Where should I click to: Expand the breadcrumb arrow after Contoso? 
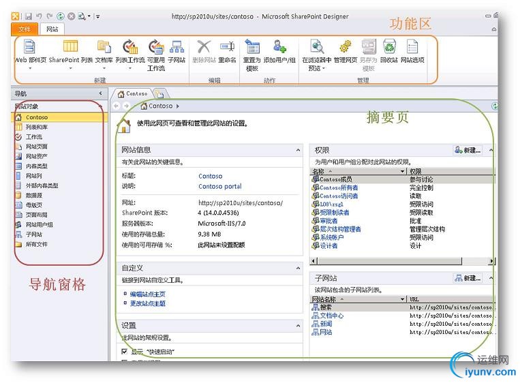tap(178, 106)
